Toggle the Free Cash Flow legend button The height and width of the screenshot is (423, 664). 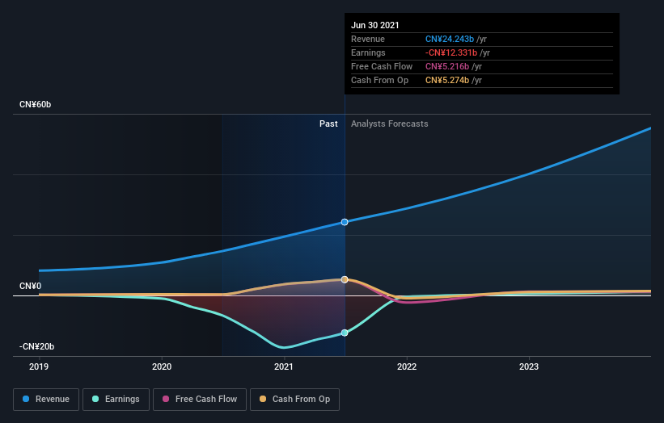[200, 400]
